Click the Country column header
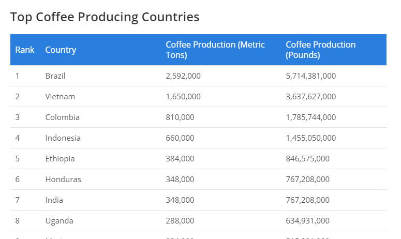 pyautogui.click(x=61, y=50)
